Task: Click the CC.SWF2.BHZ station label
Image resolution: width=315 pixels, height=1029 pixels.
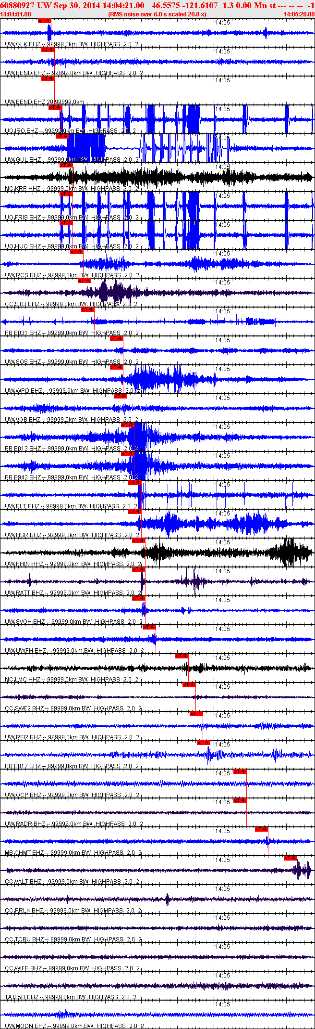Action: [x=73, y=708]
